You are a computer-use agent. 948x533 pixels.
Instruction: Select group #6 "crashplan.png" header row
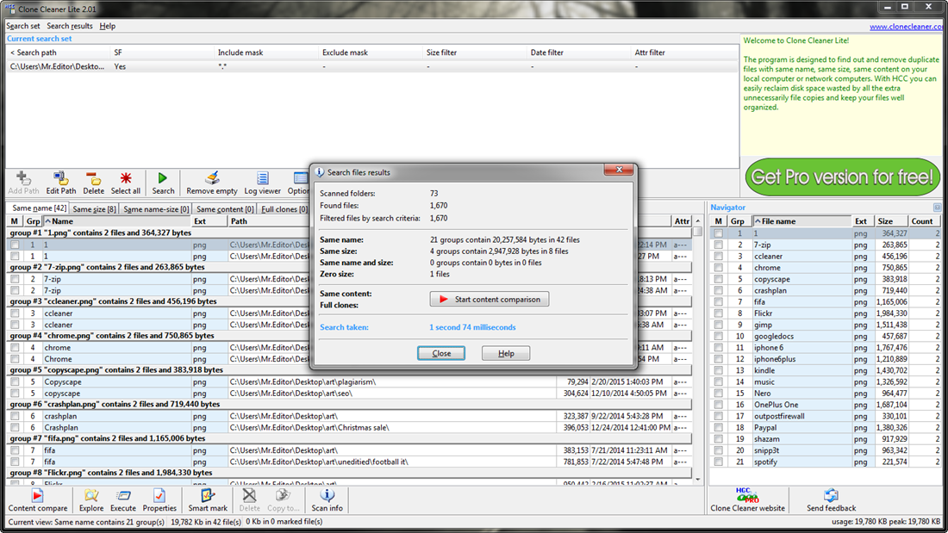pos(349,405)
